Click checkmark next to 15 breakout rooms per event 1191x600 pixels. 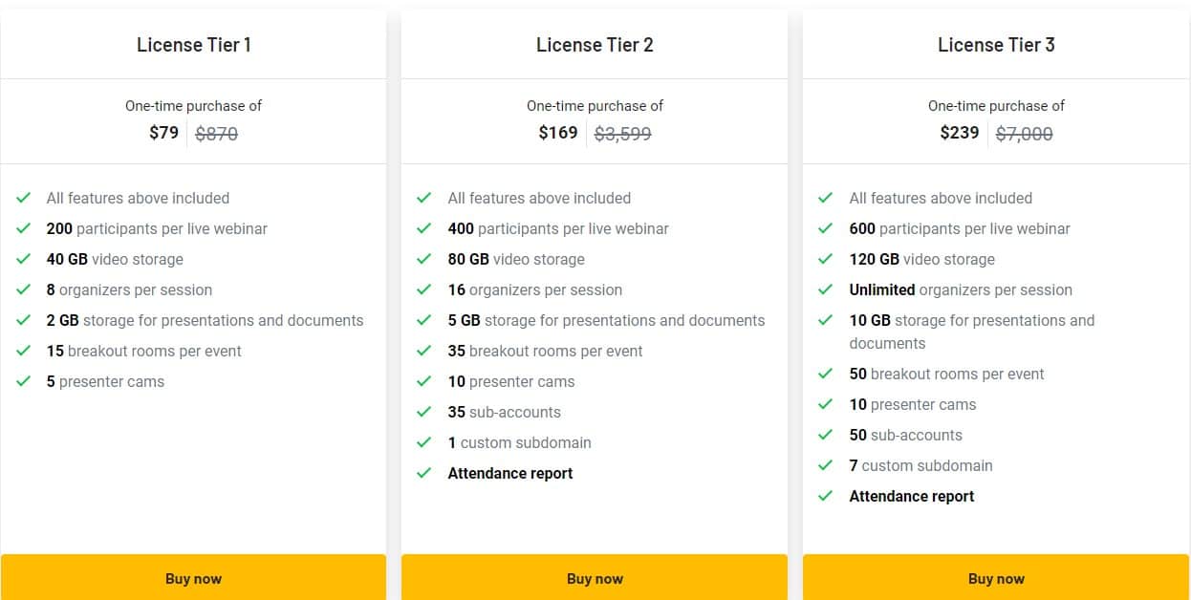24,352
